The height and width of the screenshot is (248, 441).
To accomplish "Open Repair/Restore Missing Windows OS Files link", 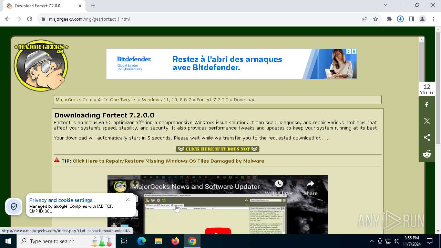I will [x=168, y=161].
